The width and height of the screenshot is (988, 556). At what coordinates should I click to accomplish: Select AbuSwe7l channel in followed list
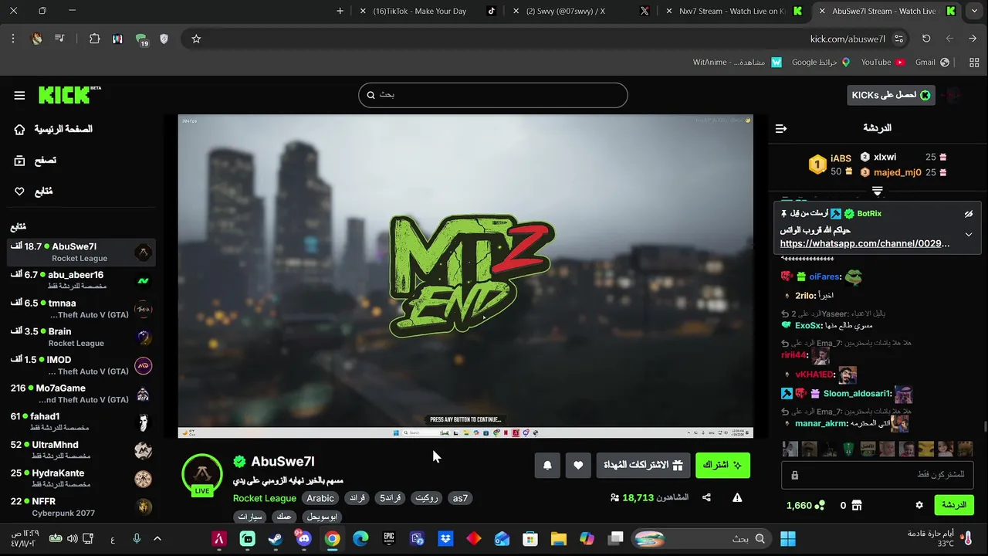coord(81,252)
